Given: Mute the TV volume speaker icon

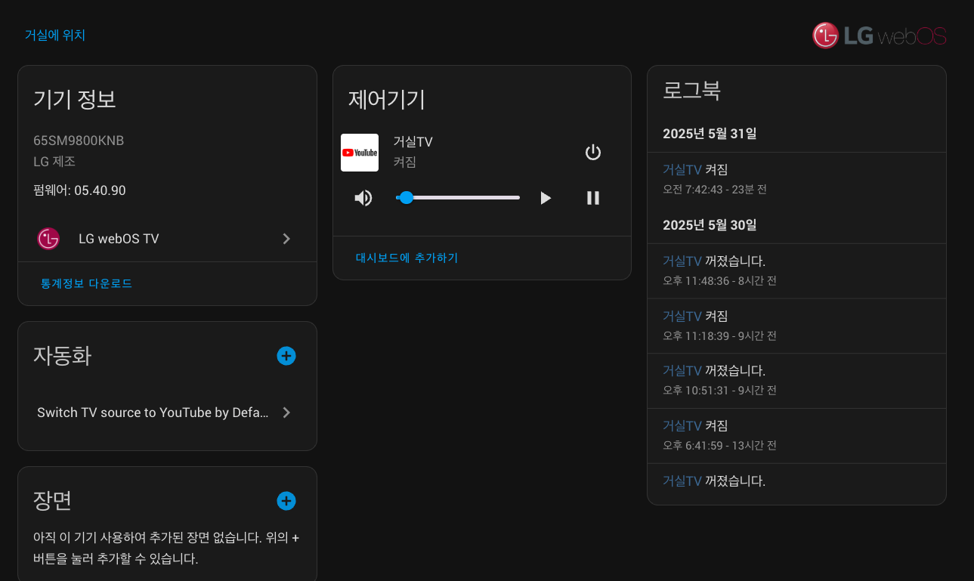Looking at the screenshot, I should [363, 198].
